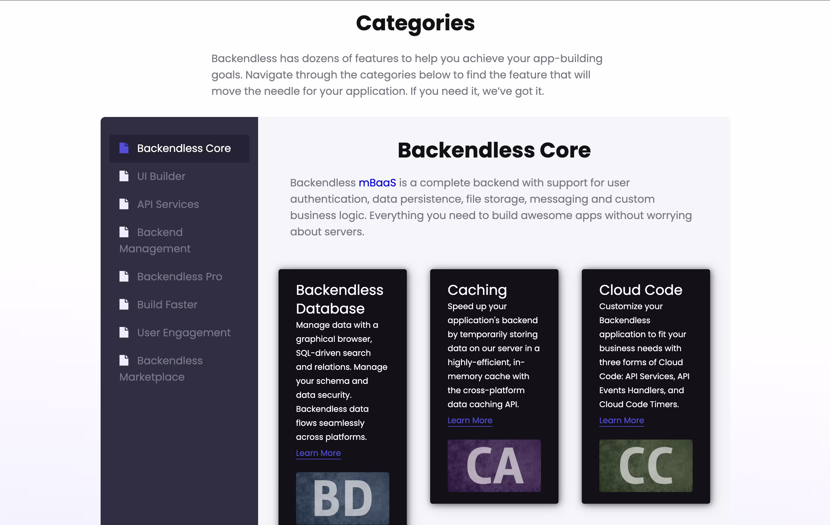Open the User Engagement category

click(183, 333)
